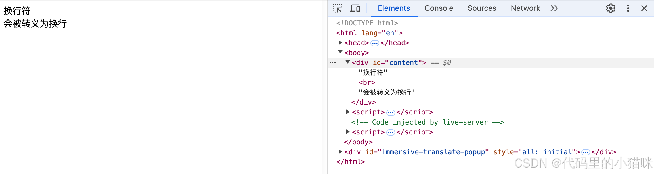Collapse the div id="content" node
The width and height of the screenshot is (654, 174).
[x=348, y=62]
